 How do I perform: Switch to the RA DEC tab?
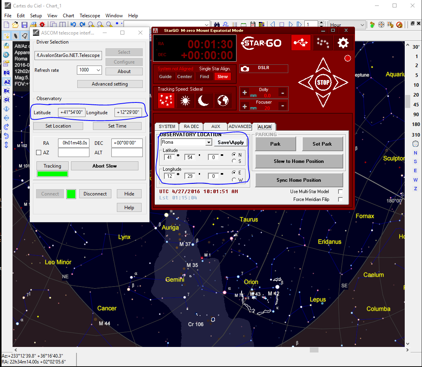[191, 126]
